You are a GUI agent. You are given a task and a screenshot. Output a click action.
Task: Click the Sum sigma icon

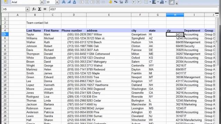[x=40, y=9]
